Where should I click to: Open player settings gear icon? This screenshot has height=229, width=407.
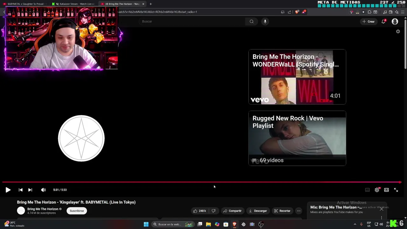point(377,190)
